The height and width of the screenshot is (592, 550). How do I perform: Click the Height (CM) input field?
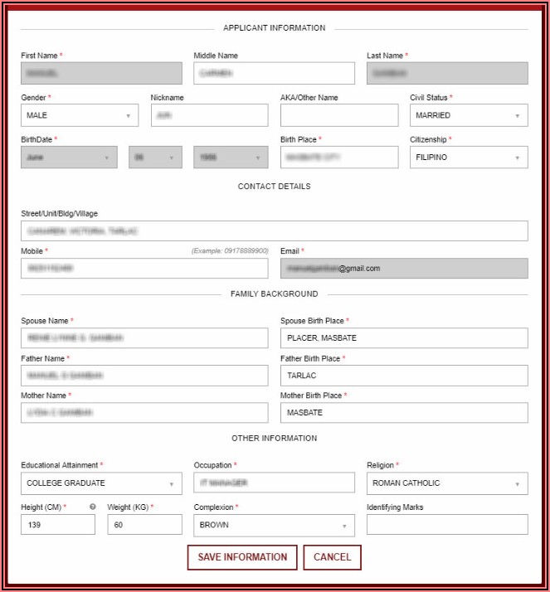(58, 525)
